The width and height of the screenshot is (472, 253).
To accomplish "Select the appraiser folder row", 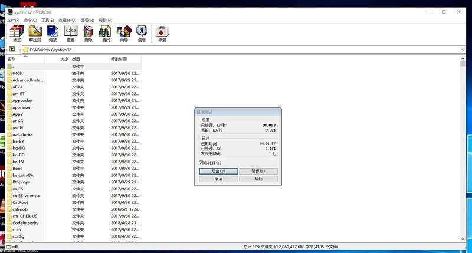I will coord(74,107).
